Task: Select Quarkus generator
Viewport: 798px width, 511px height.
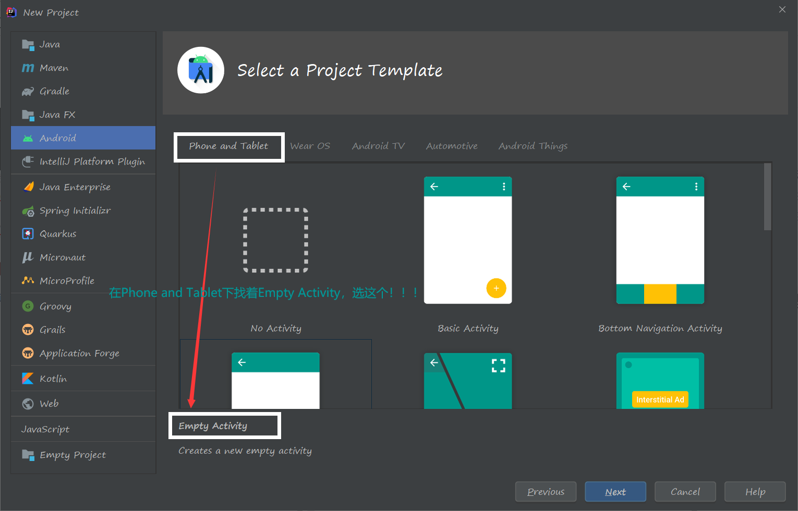Action: 83,234
